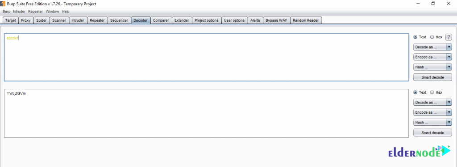Open the Bypass WAF tab
Image resolution: width=457 pixels, height=167 pixels.
coord(277,20)
